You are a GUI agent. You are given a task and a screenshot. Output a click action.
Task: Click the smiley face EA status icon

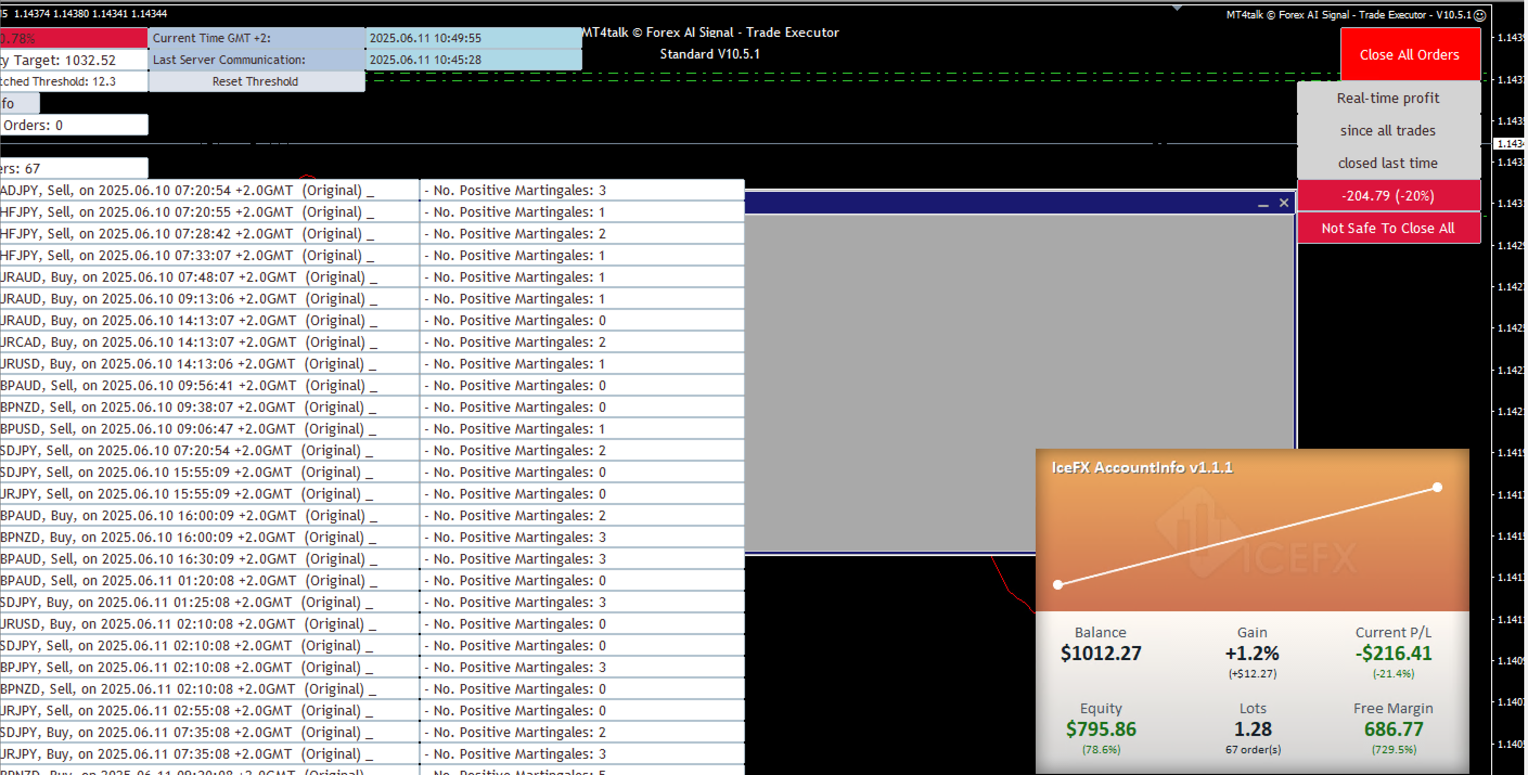click(x=1480, y=15)
